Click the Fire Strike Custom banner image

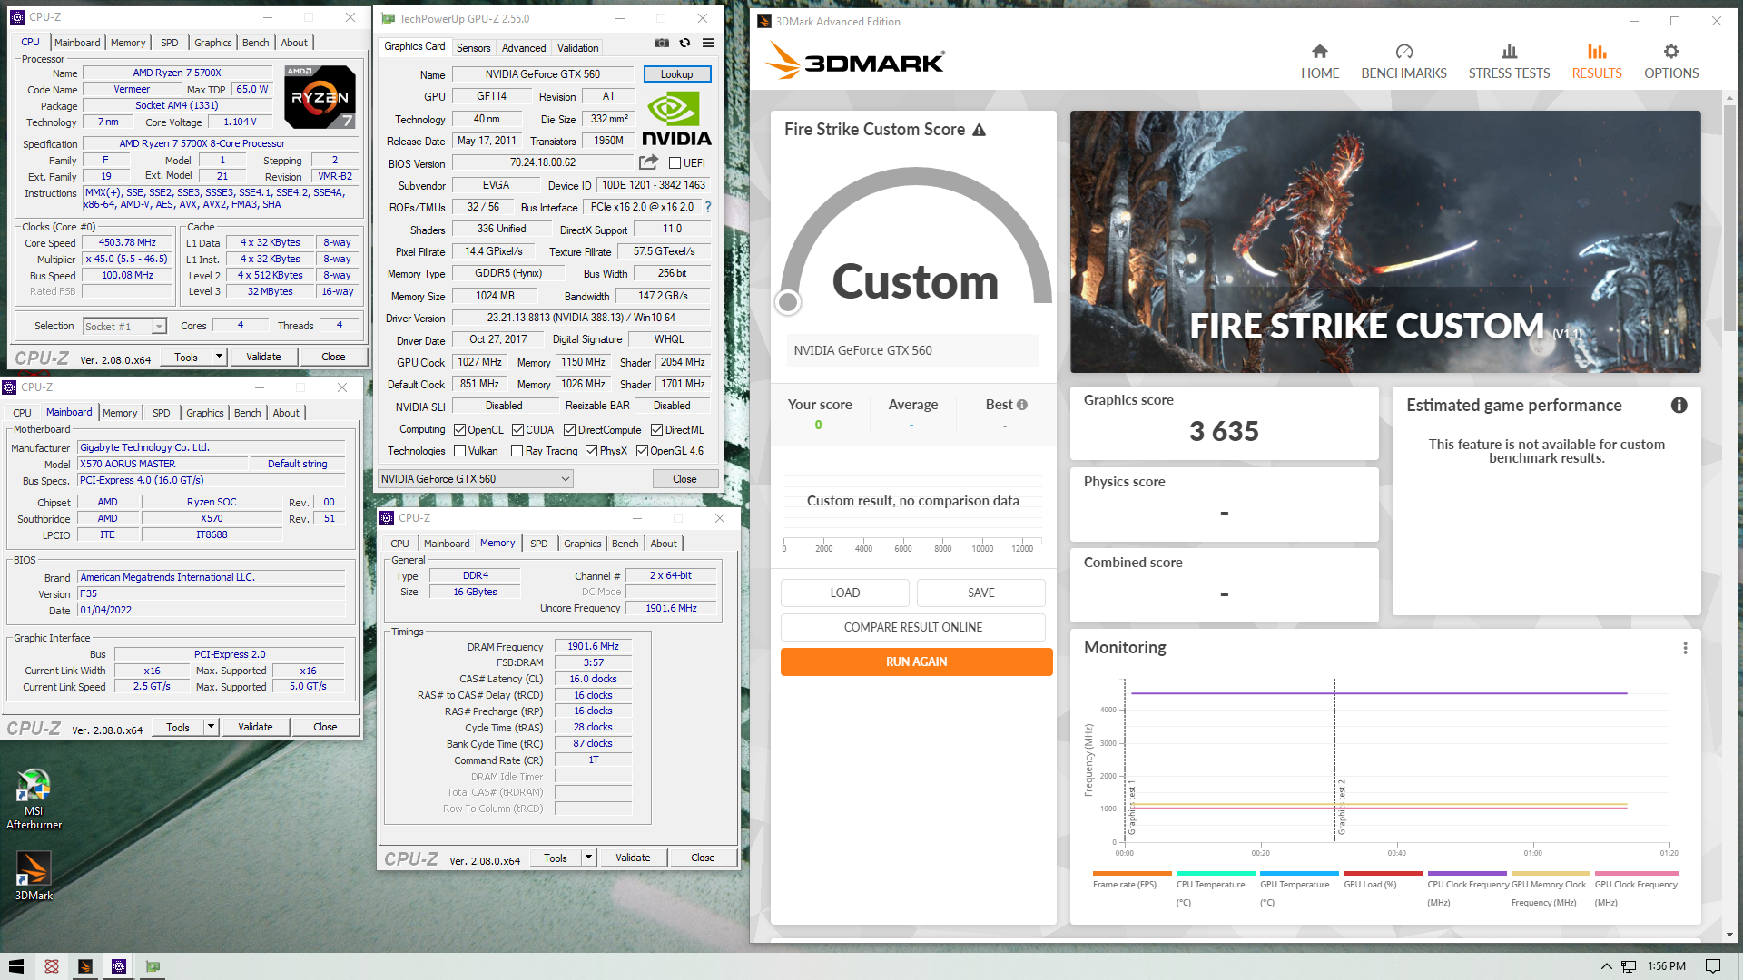pyautogui.click(x=1385, y=241)
